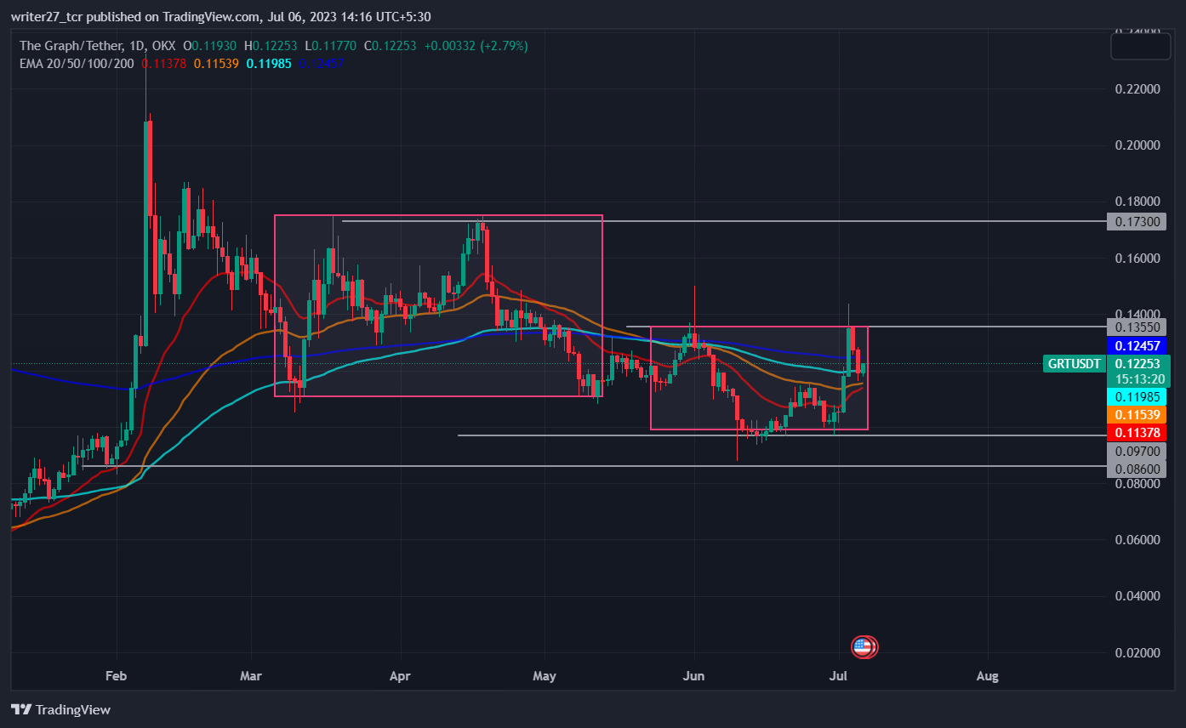Click the US flag economic event icon
1186x728 pixels.
864,647
